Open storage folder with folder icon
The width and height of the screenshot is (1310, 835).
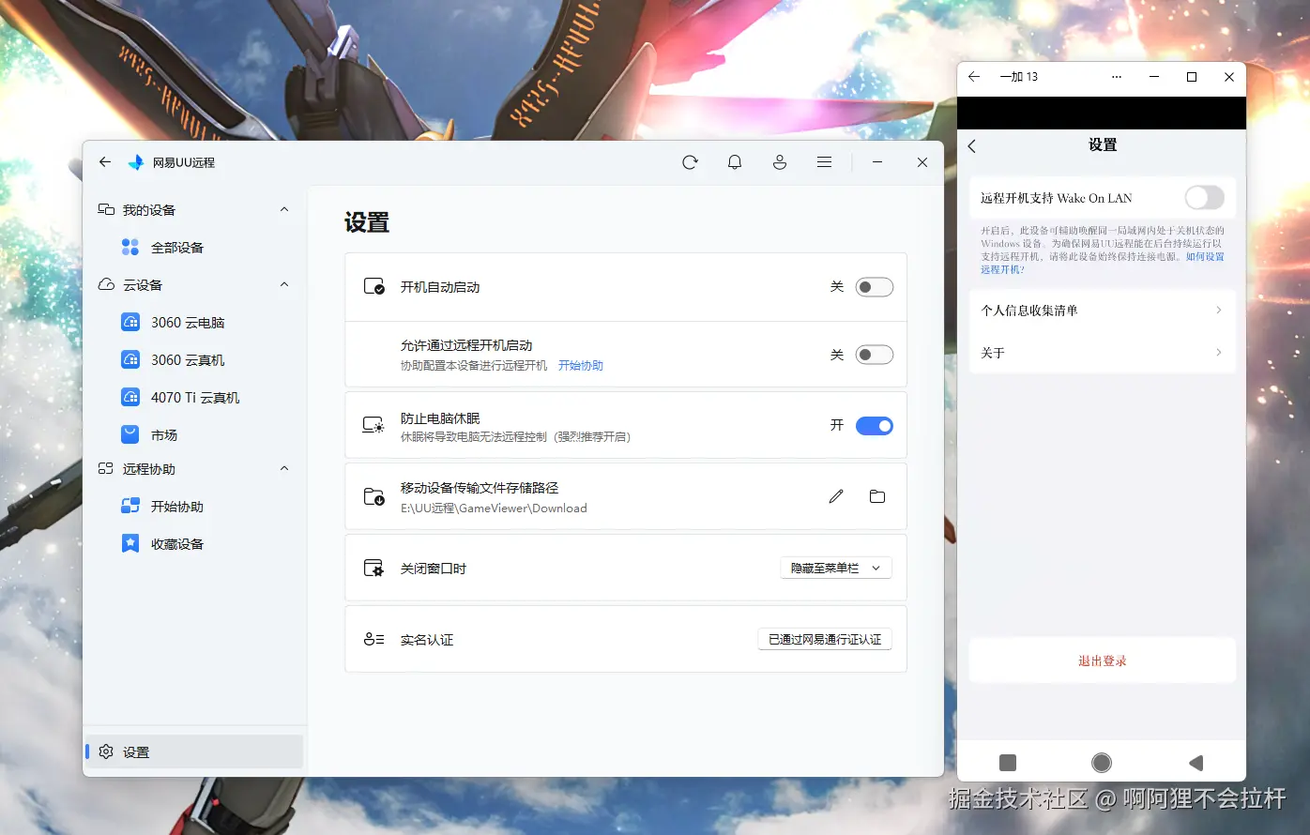tap(877, 496)
